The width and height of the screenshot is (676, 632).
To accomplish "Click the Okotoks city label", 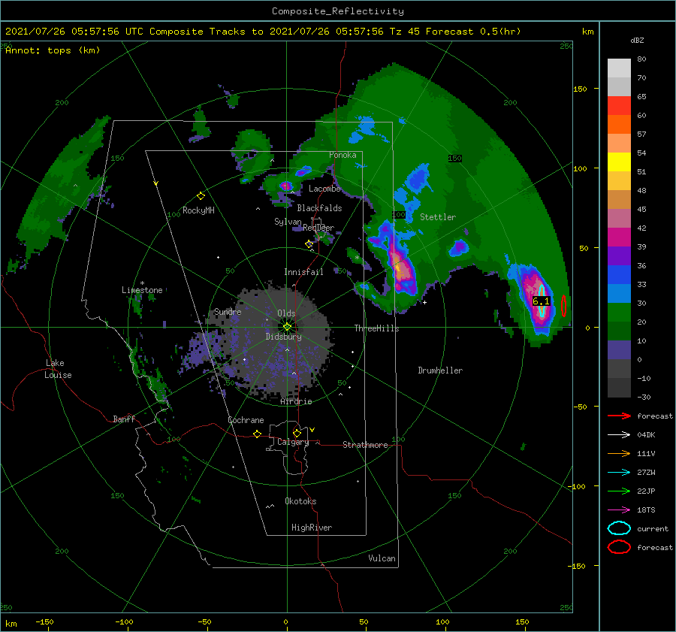I will click(300, 501).
